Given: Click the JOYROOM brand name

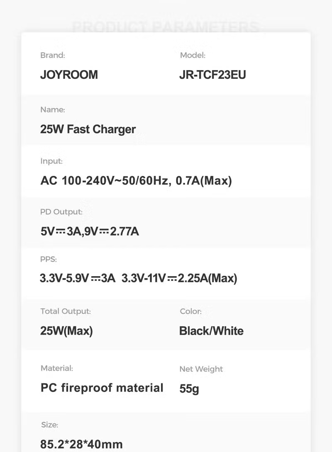Looking at the screenshot, I should point(69,75).
